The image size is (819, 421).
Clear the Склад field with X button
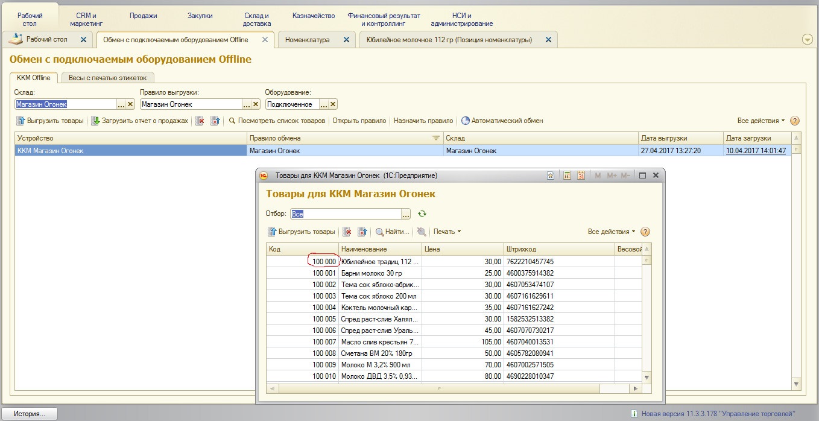(x=130, y=104)
